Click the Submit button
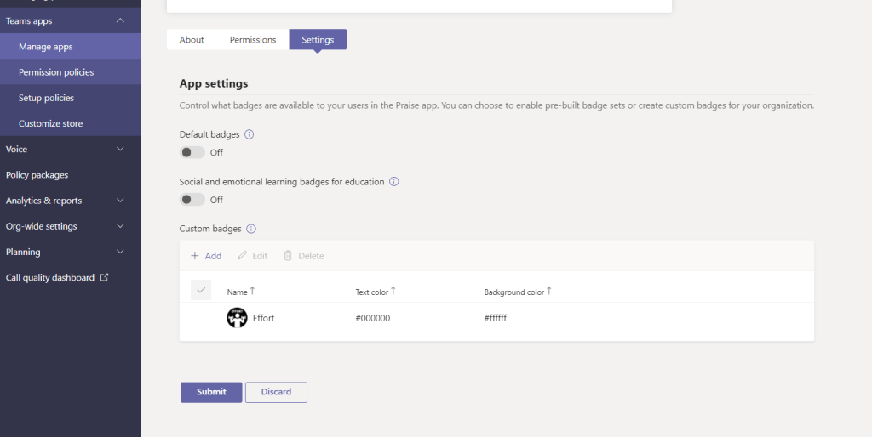Image resolution: width=872 pixels, height=437 pixels. [211, 392]
